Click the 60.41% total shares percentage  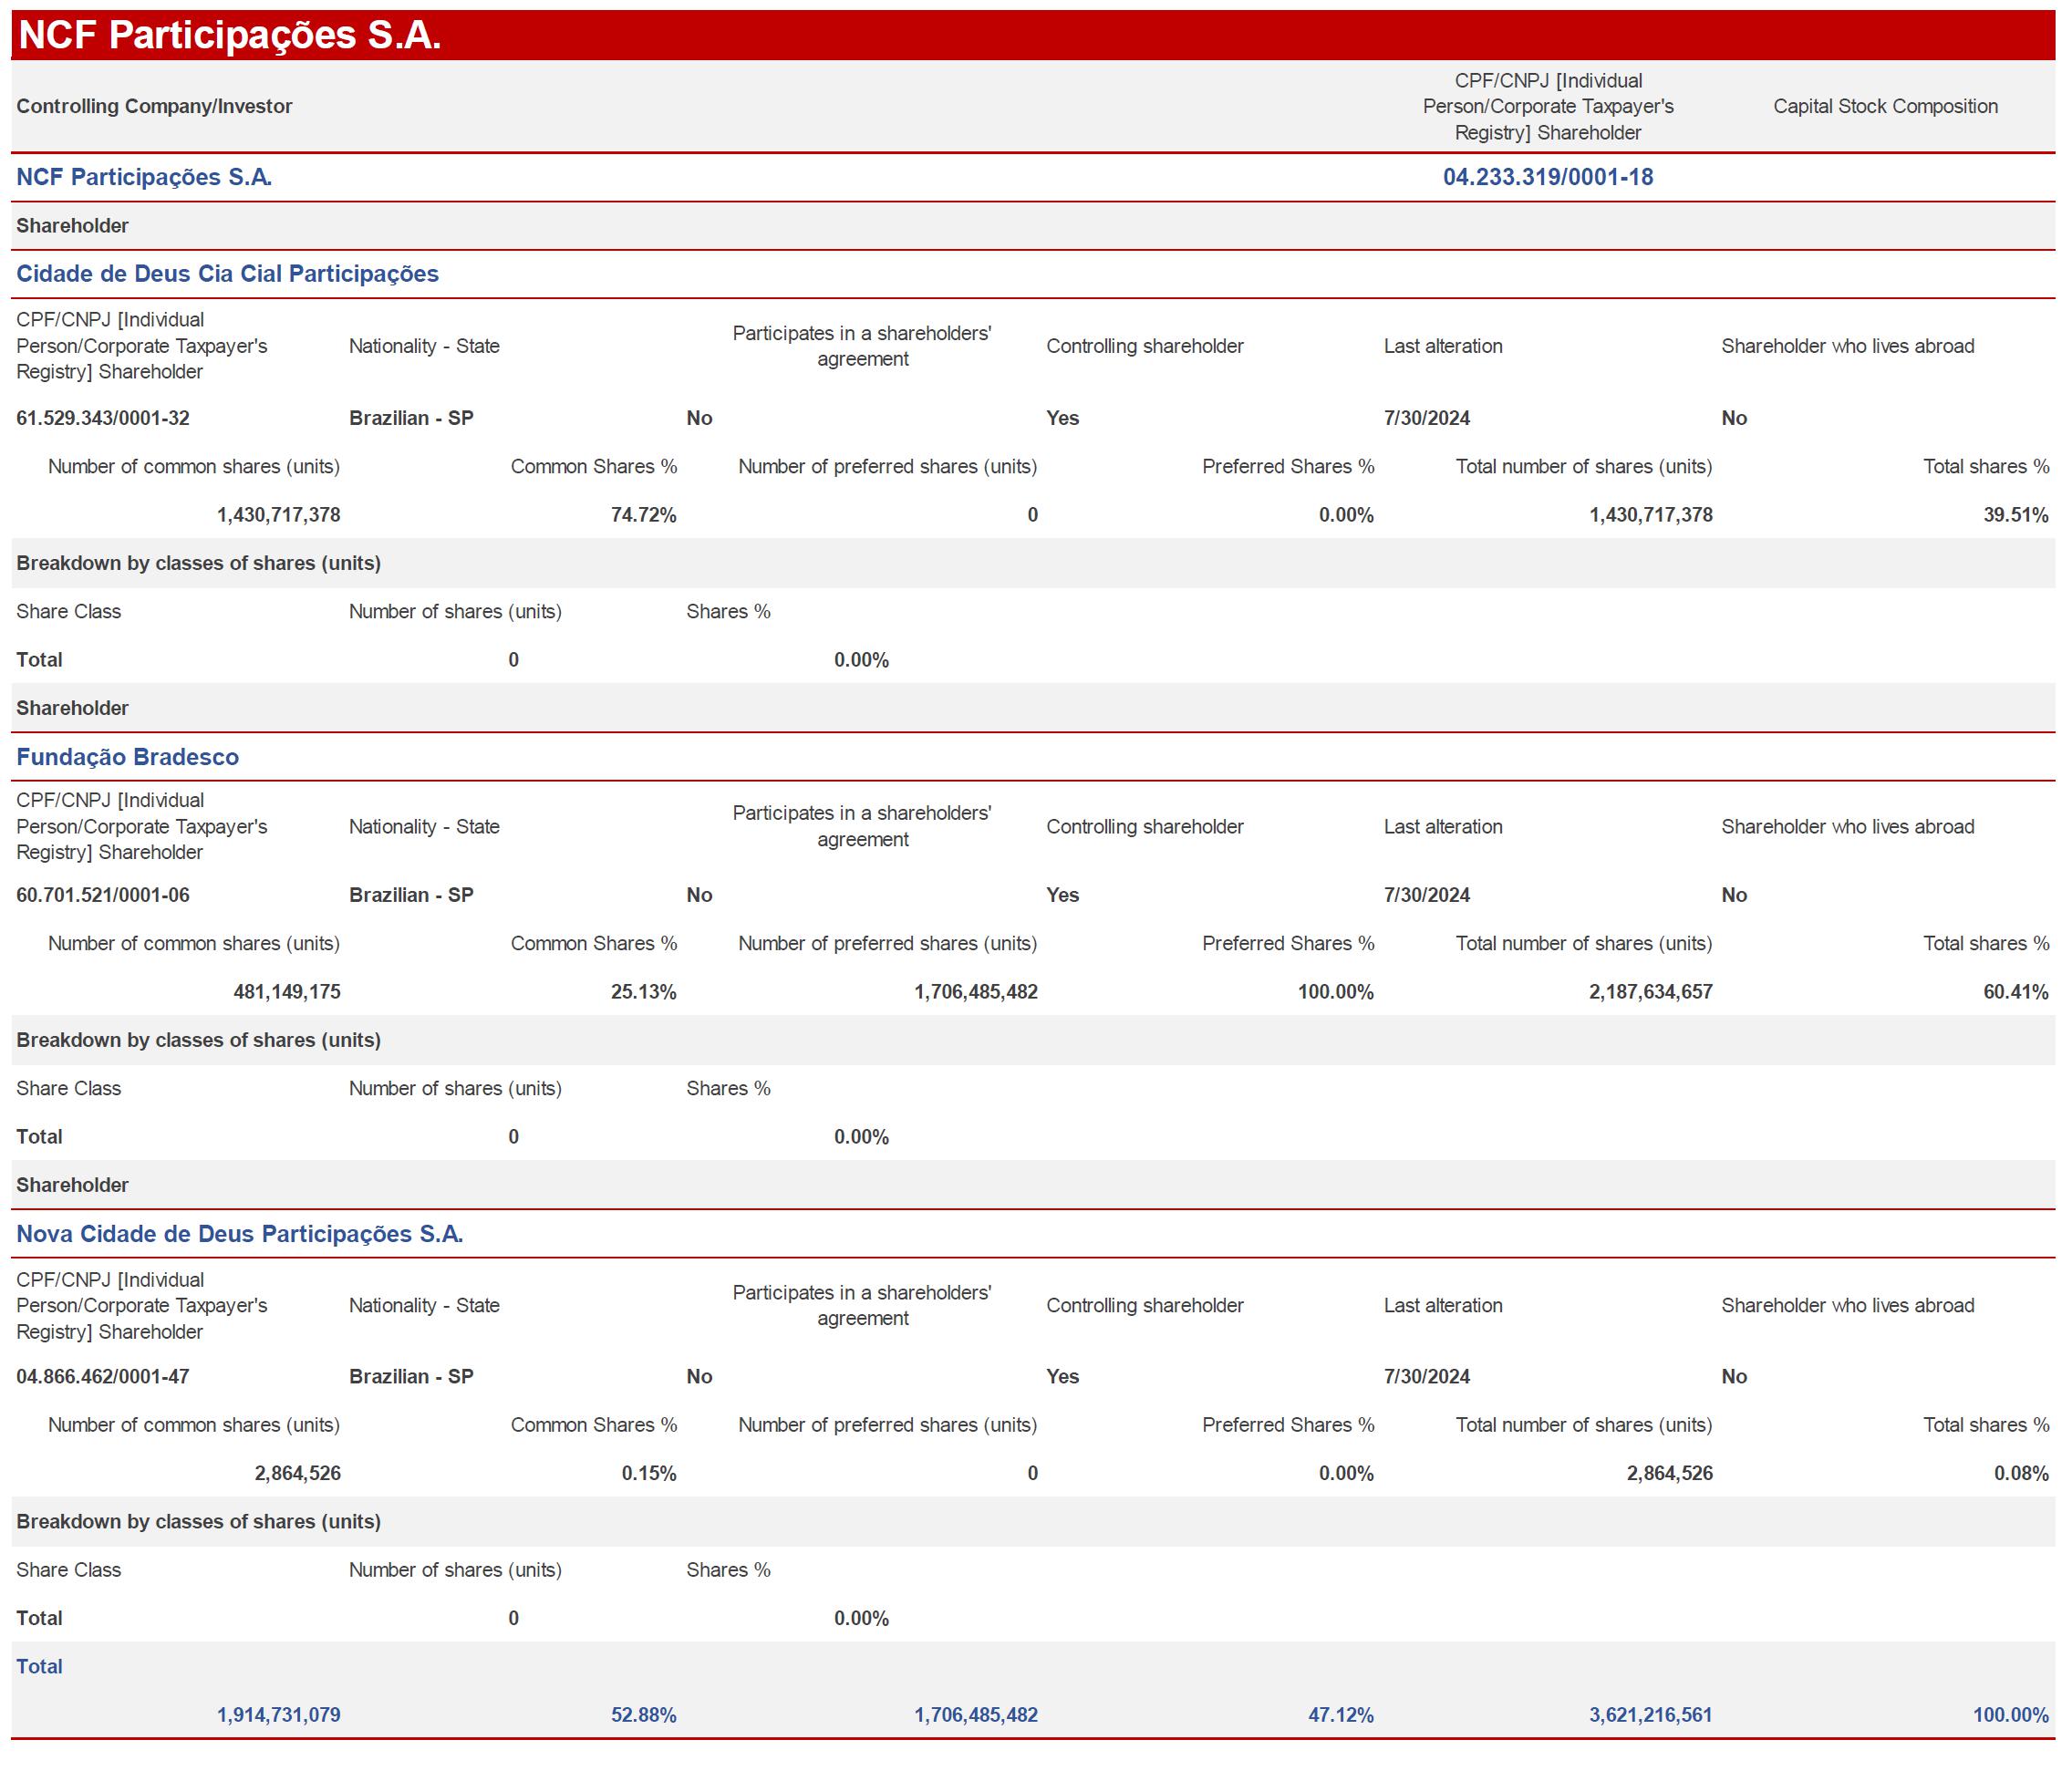pyautogui.click(x=2015, y=992)
